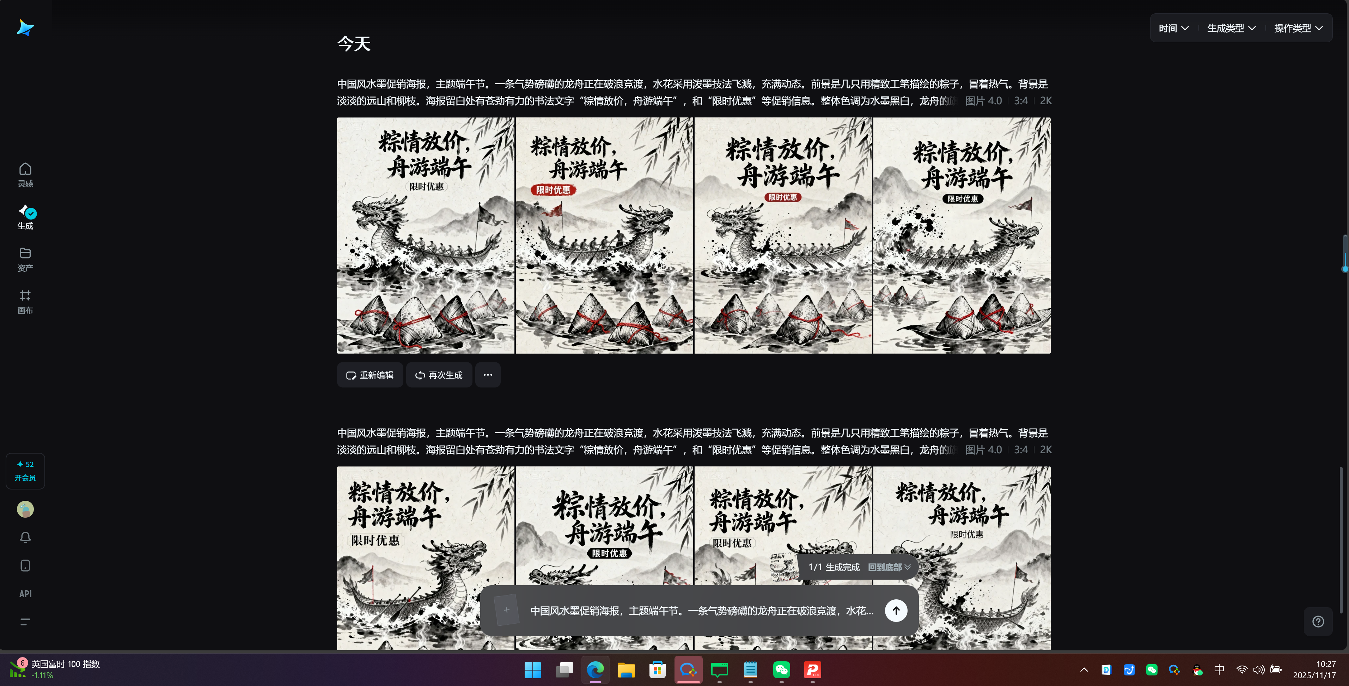Click the 重新编辑 button
Viewport: 1349px width, 686px height.
(370, 374)
